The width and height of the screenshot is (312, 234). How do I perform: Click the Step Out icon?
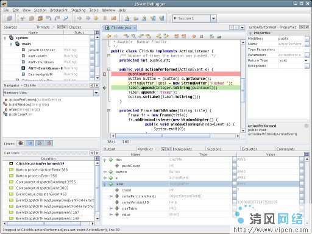coord(144,18)
